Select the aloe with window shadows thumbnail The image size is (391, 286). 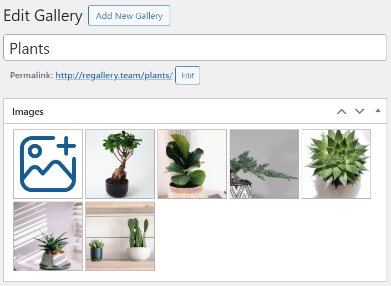(x=48, y=236)
